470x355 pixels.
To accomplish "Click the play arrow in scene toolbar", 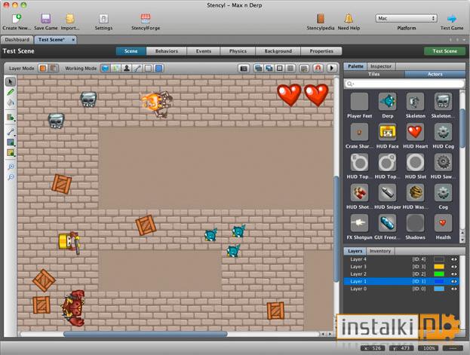I will [x=331, y=69].
